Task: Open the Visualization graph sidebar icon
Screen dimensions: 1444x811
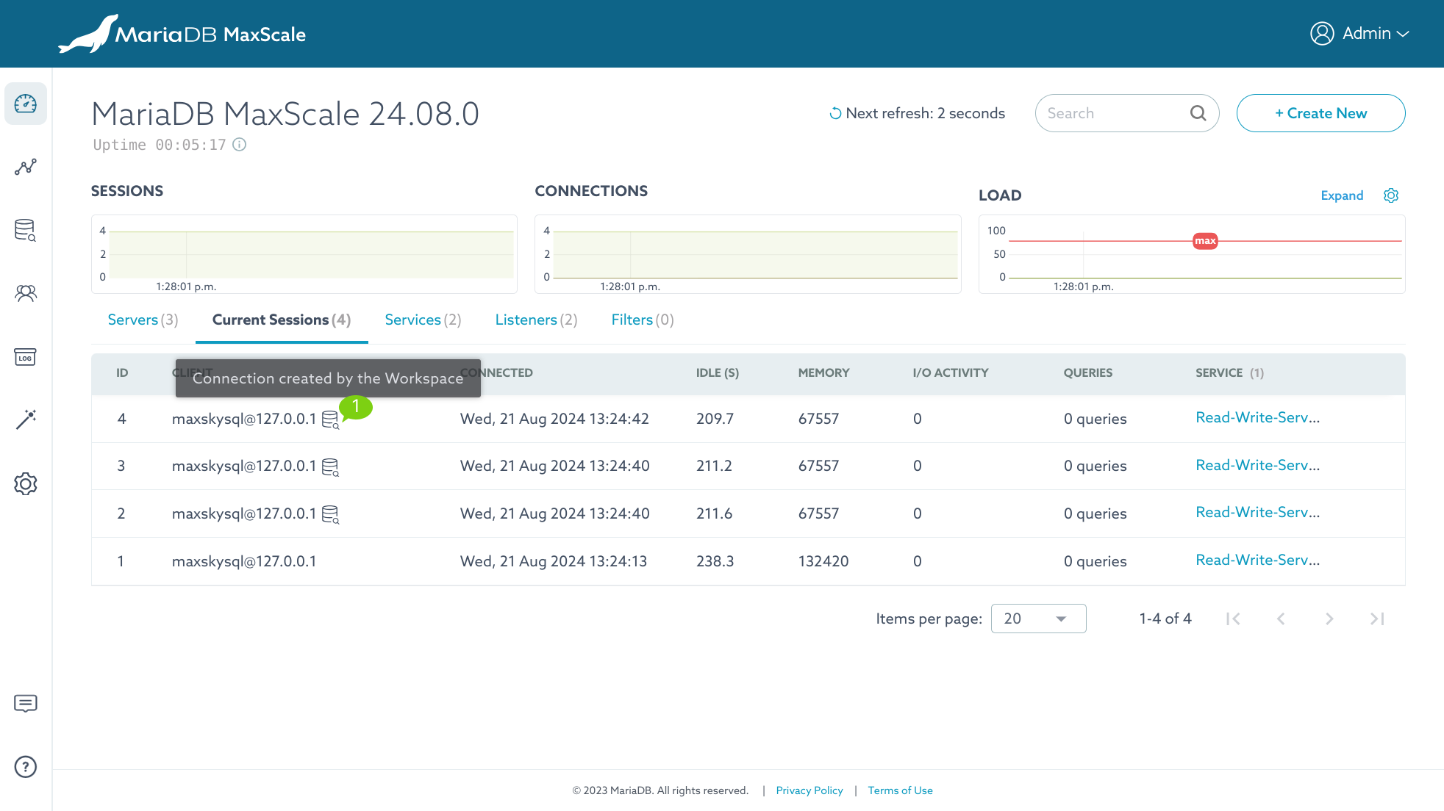Action: [x=26, y=167]
